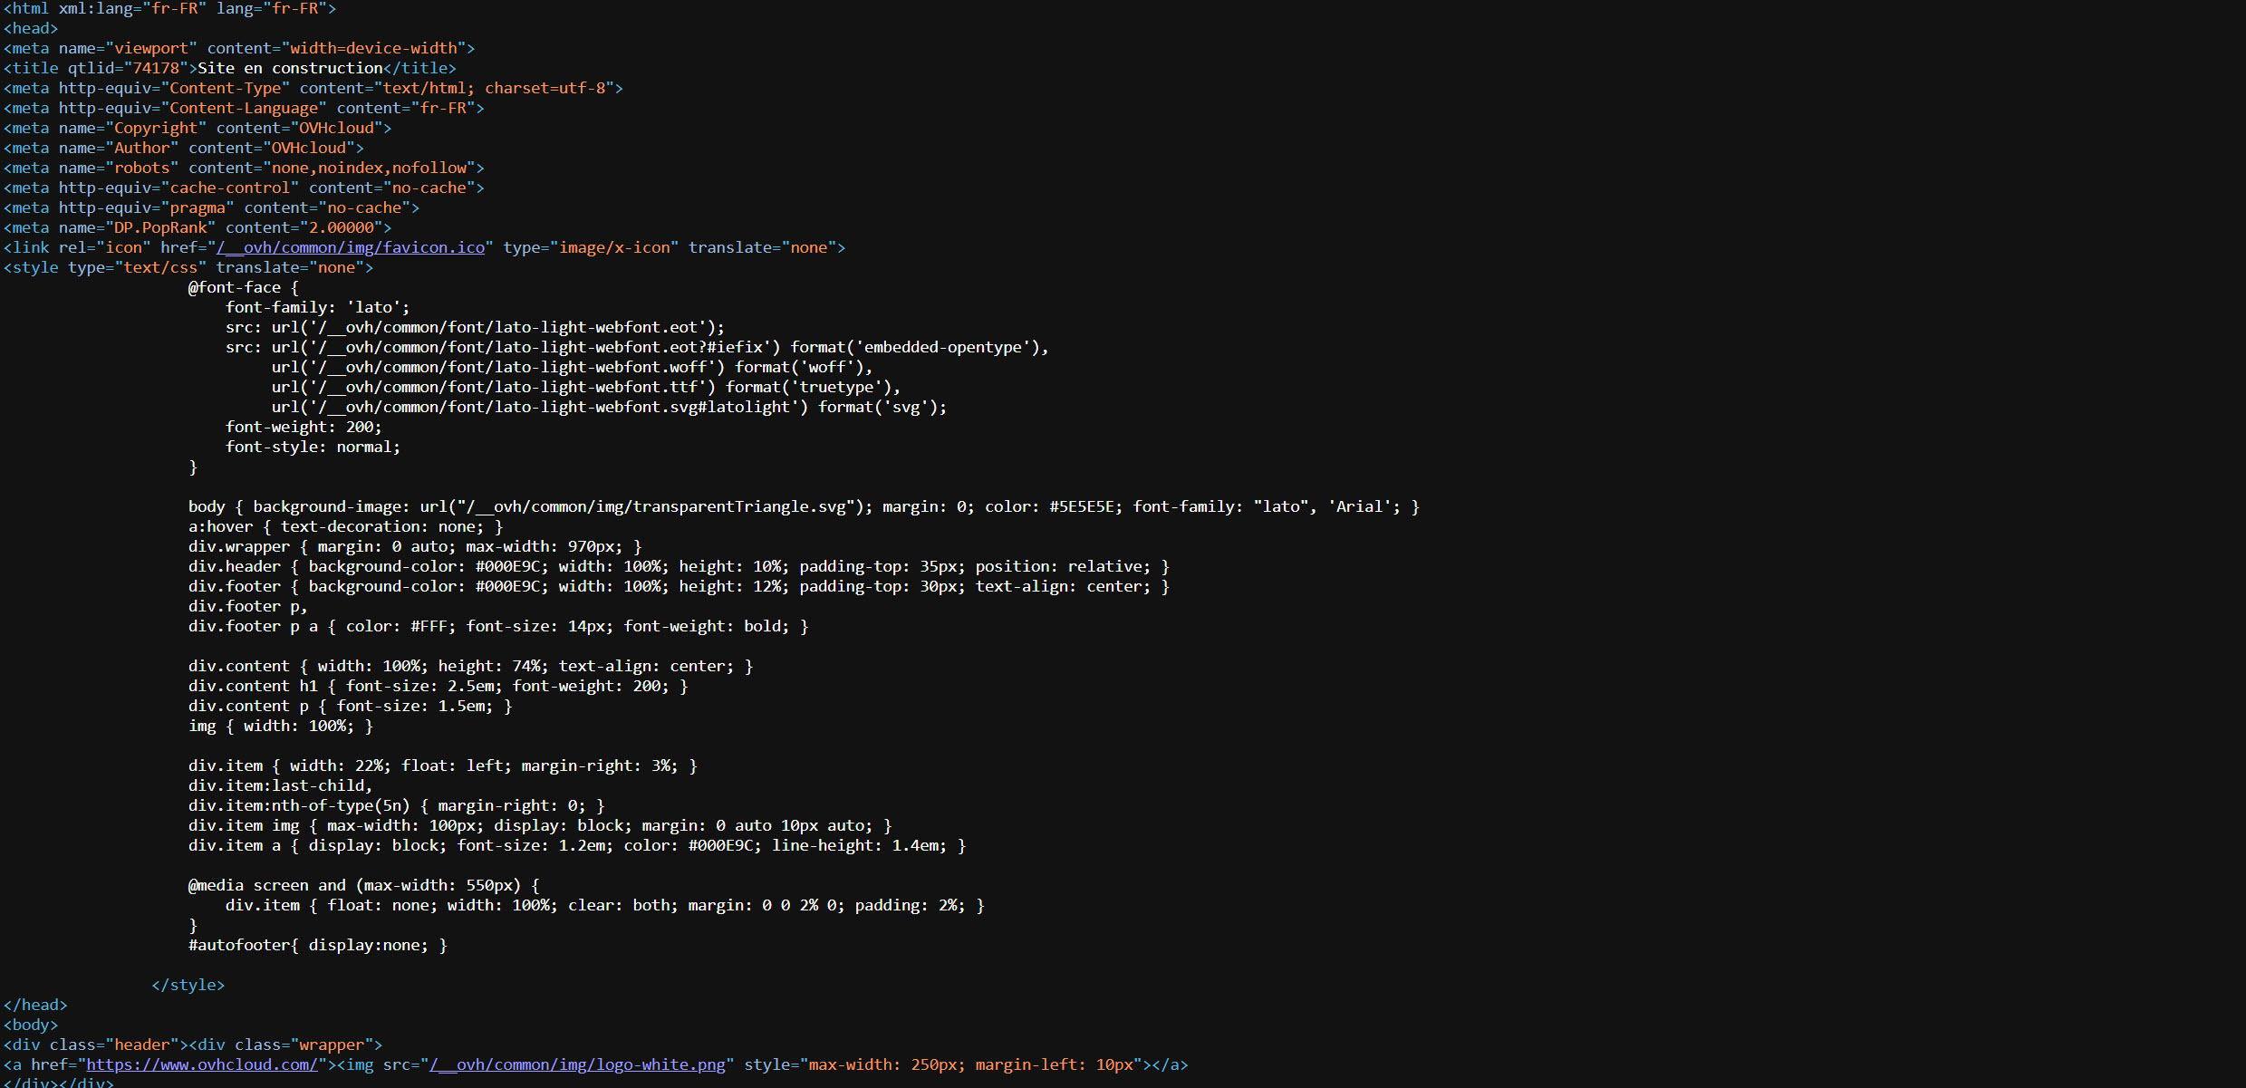Open the favicon.ico link
Image resolution: width=2246 pixels, height=1088 pixels.
[x=351, y=247]
